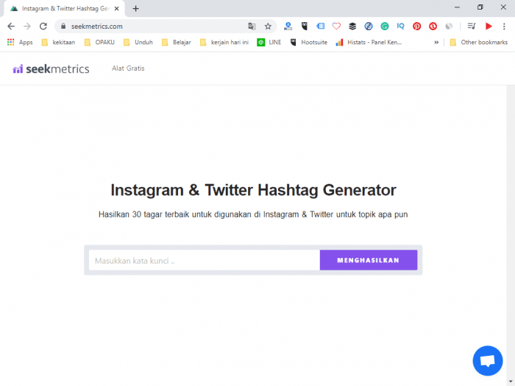Open the translate page icon in address bar

[x=252, y=27]
